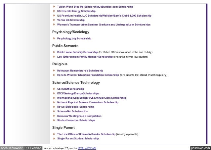
Task: Click the Psychology/Sociology heading text
Action: [x=71, y=32]
